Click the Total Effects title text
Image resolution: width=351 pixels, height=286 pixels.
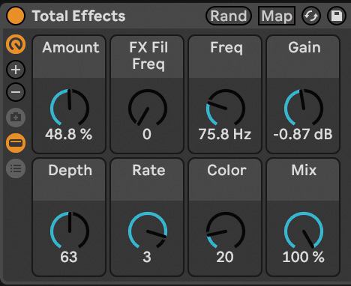(x=79, y=16)
